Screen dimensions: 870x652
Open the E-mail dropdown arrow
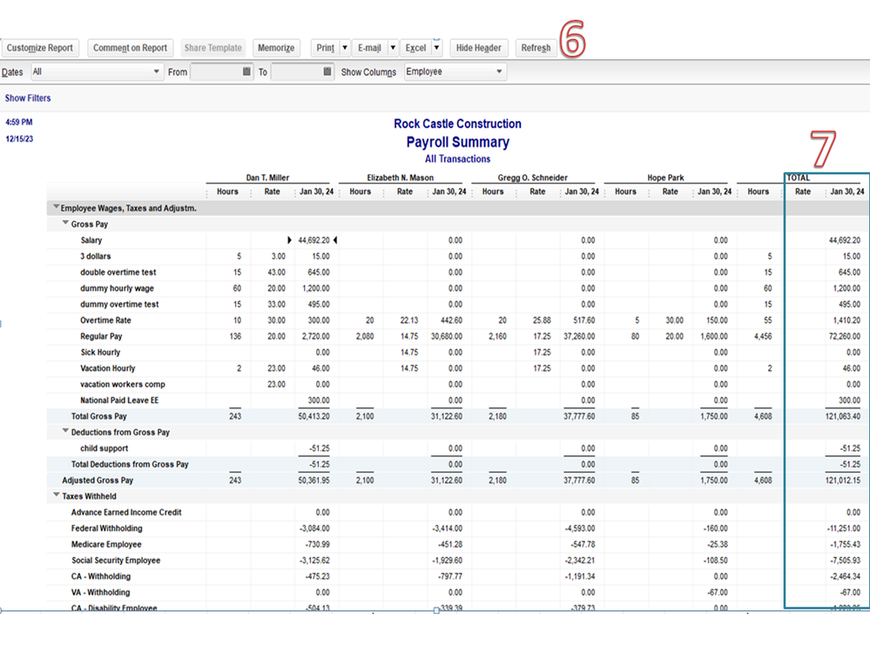coord(392,48)
